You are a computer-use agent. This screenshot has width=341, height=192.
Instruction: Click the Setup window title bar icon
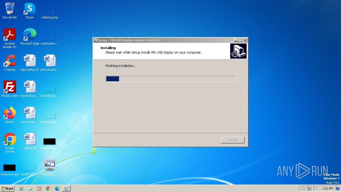96,40
